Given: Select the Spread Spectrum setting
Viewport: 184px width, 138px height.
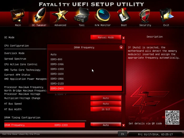Looking at the screenshot, I should 15,59.
